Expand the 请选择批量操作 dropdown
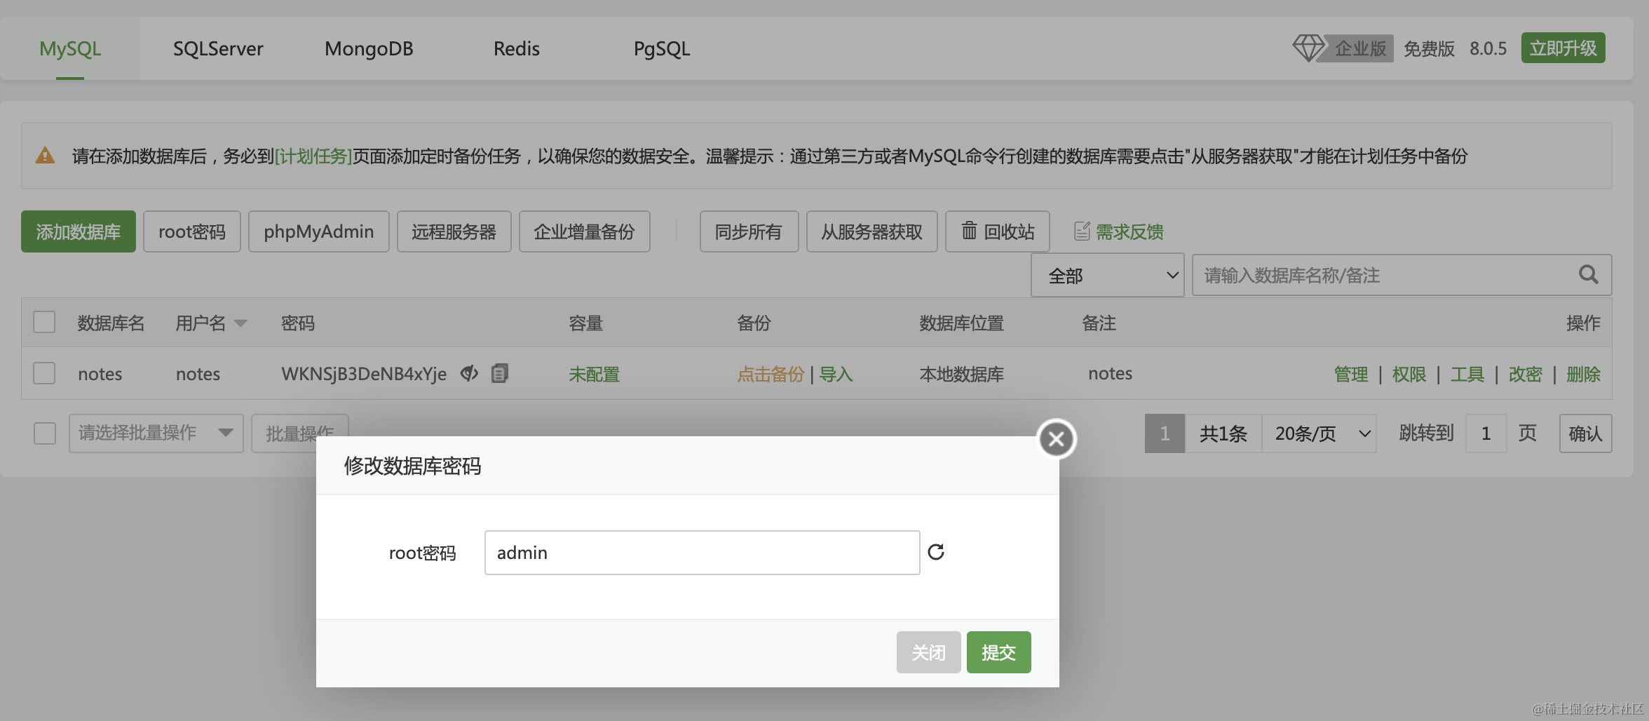The image size is (1649, 721). point(156,433)
